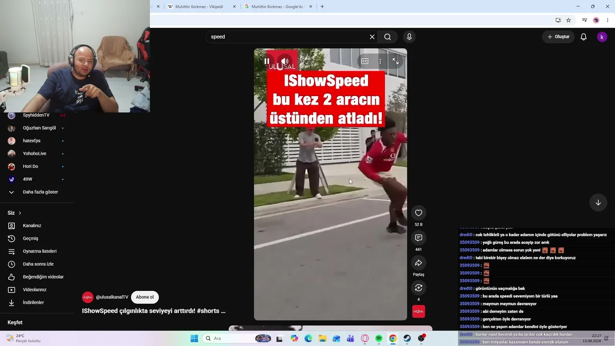Submit the YouTube search with magnifier icon
This screenshot has width=615, height=346.
(388, 37)
